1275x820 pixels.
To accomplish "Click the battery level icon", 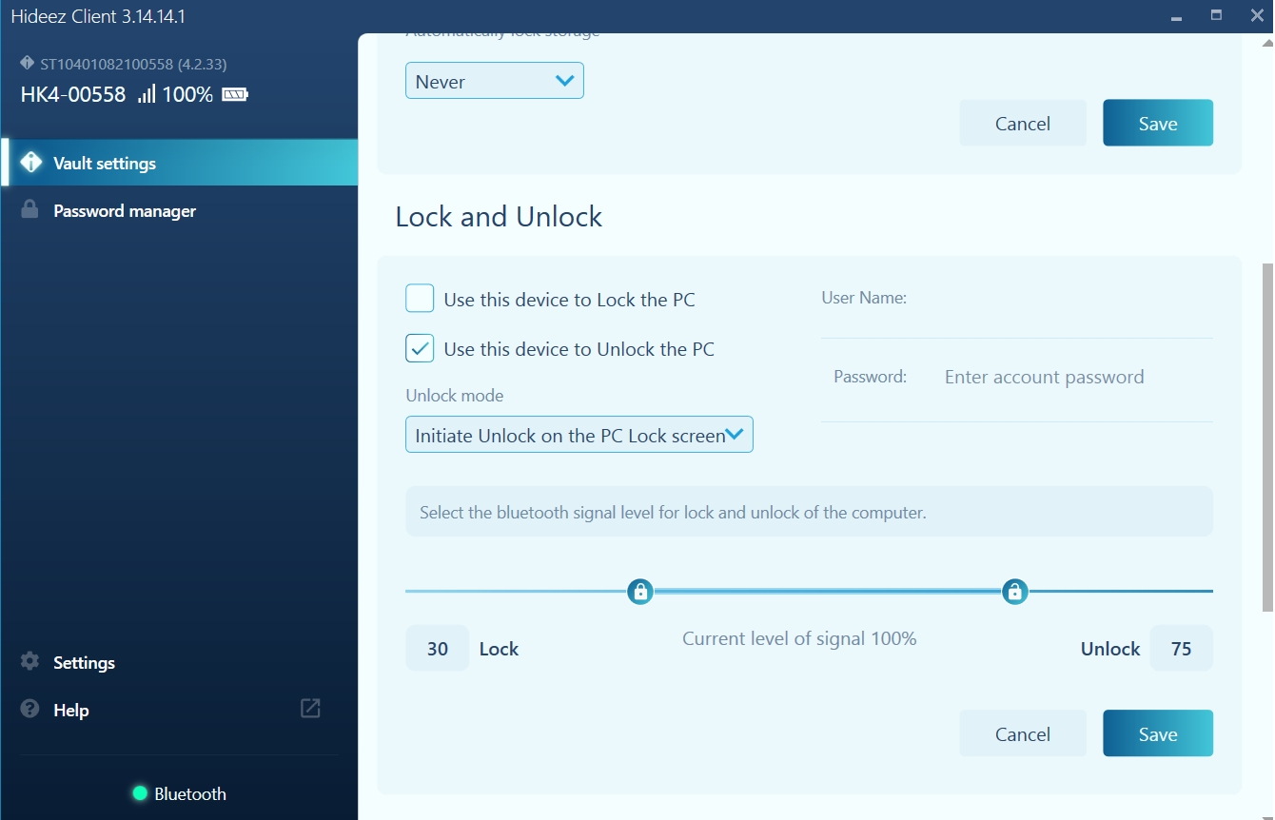I will (234, 94).
